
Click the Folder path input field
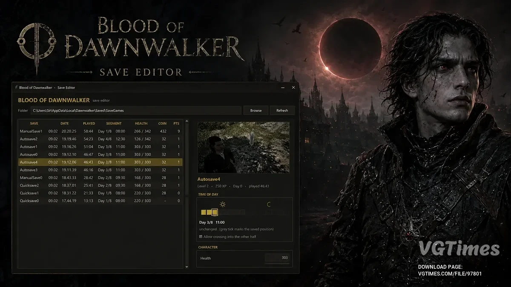(136, 111)
